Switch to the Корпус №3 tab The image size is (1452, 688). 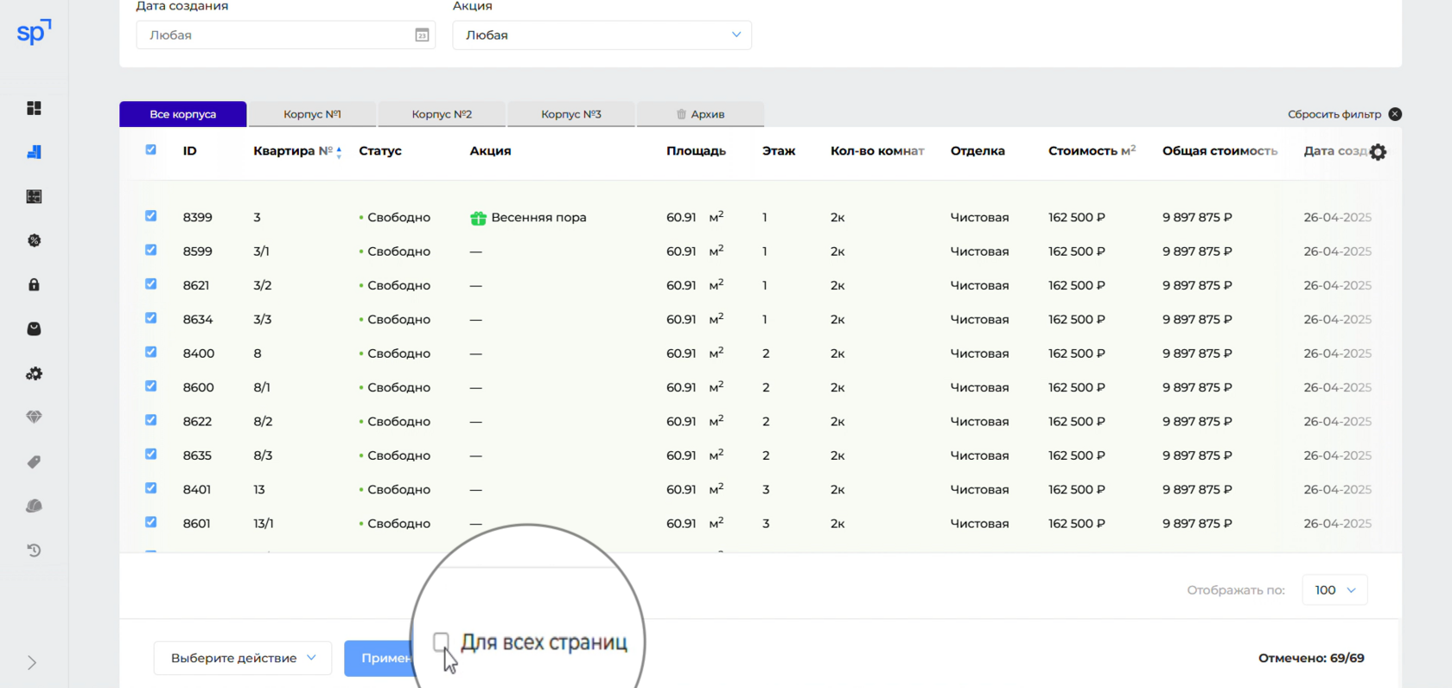(571, 114)
